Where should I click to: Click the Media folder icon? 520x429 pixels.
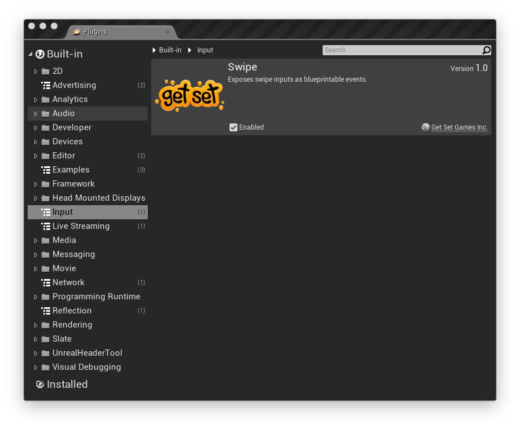46,240
